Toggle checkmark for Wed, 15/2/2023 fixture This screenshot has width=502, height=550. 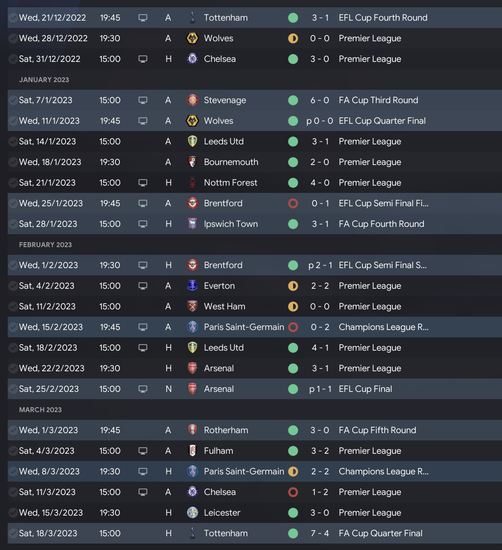[13, 327]
